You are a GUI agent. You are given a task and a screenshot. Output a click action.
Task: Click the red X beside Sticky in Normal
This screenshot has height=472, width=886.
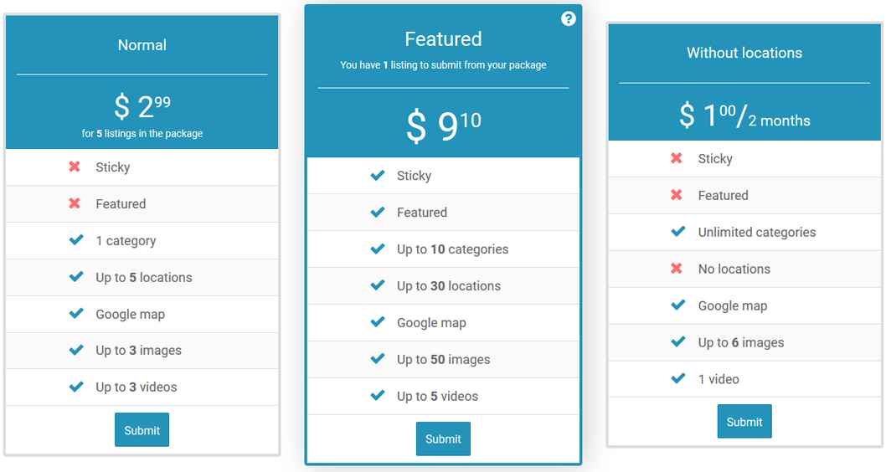pyautogui.click(x=75, y=167)
